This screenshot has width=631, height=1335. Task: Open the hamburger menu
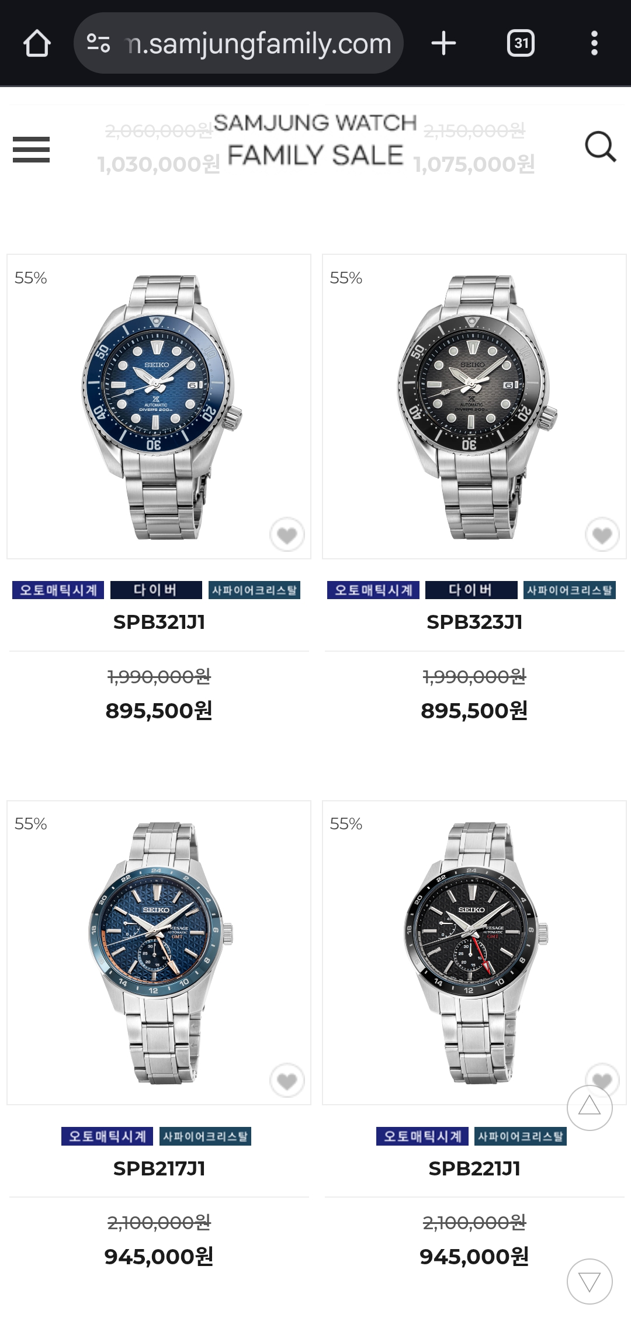(31, 149)
